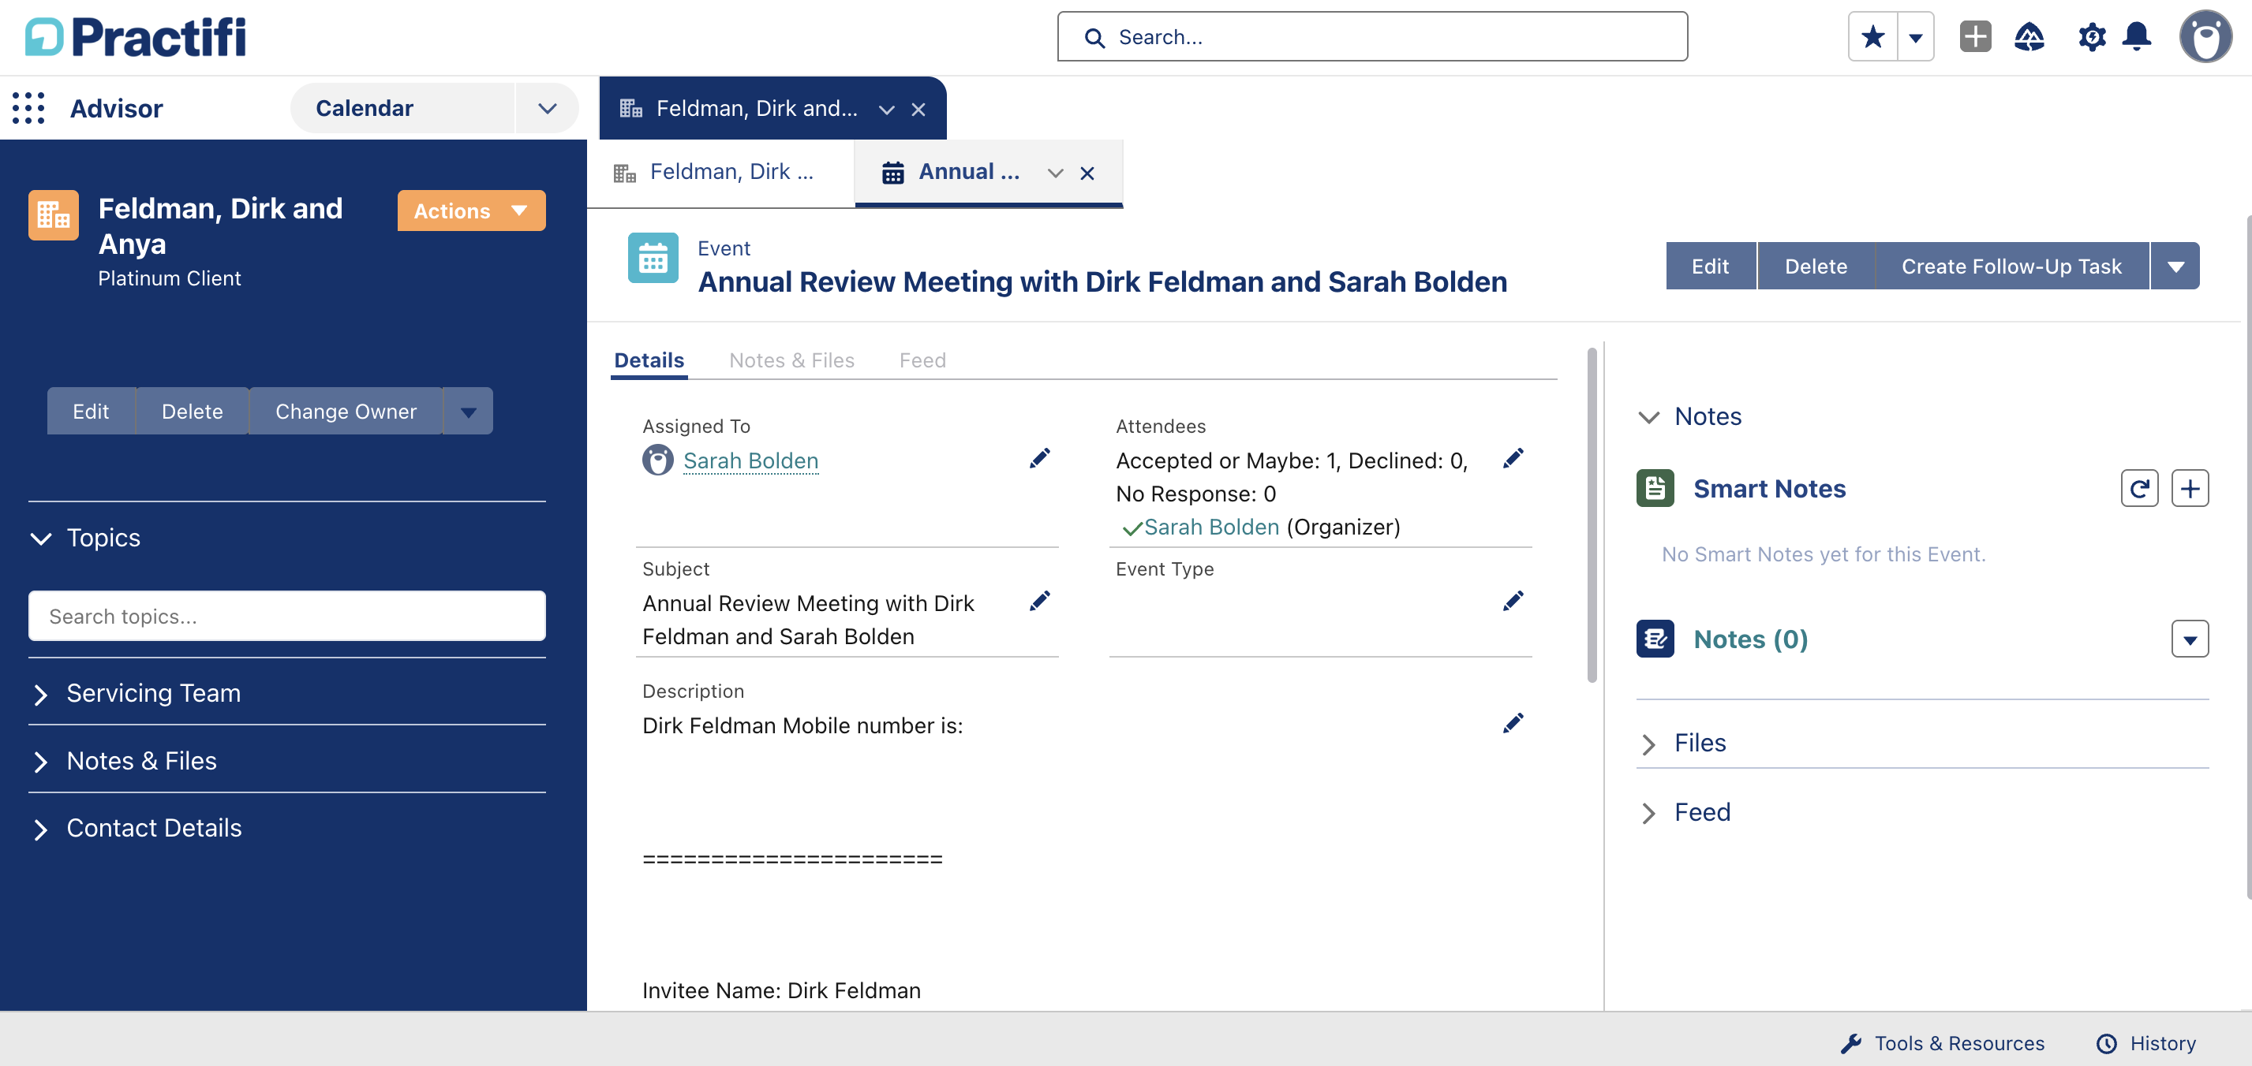Open the orange Actions menu
The width and height of the screenshot is (2252, 1066).
[x=471, y=211]
